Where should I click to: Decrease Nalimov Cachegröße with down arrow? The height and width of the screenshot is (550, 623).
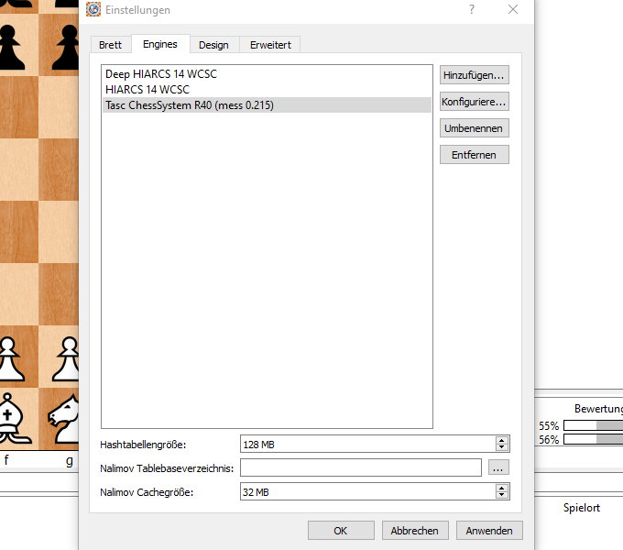[502, 495]
